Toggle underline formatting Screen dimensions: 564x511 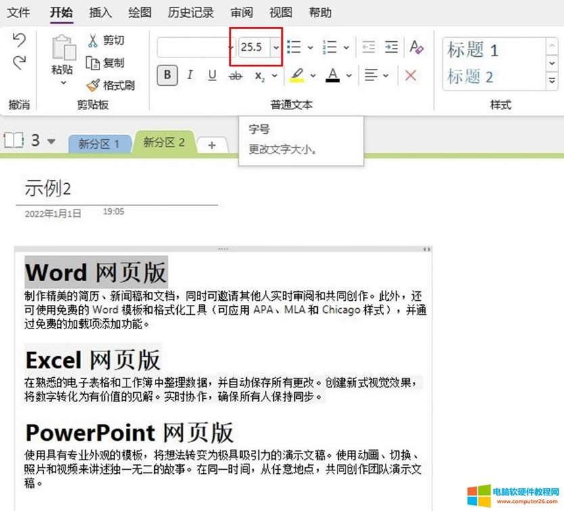(x=212, y=75)
